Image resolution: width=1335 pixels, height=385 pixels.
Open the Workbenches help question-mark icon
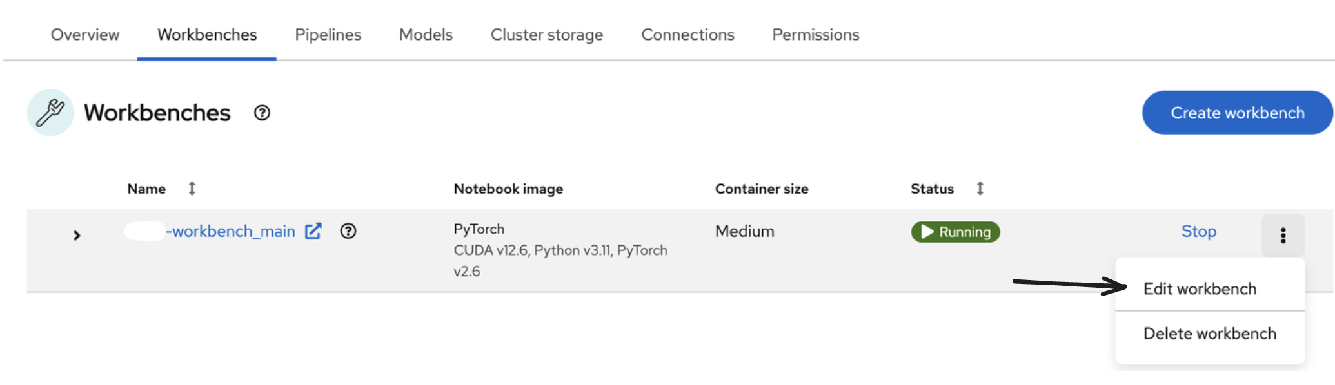click(262, 113)
